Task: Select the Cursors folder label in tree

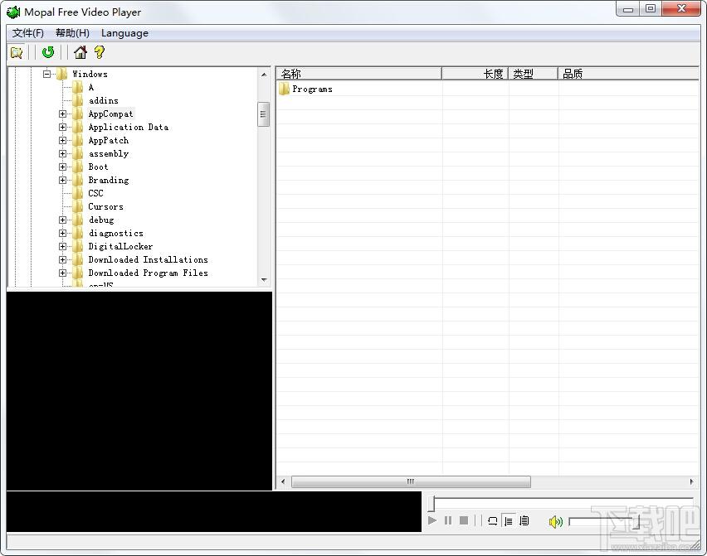Action: [x=106, y=206]
